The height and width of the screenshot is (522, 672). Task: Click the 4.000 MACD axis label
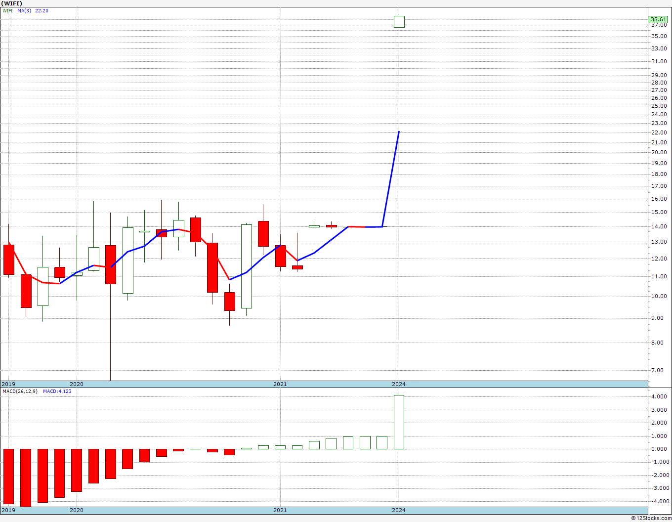pyautogui.click(x=660, y=396)
